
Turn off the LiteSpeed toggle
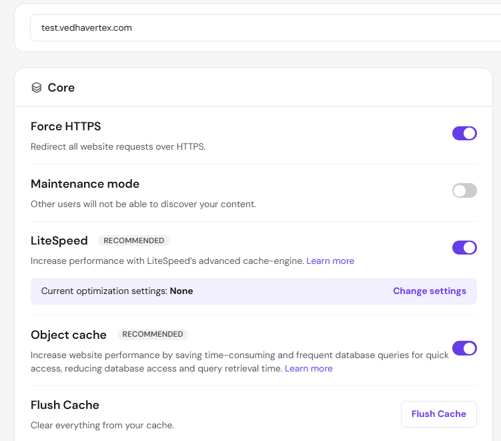pos(464,247)
